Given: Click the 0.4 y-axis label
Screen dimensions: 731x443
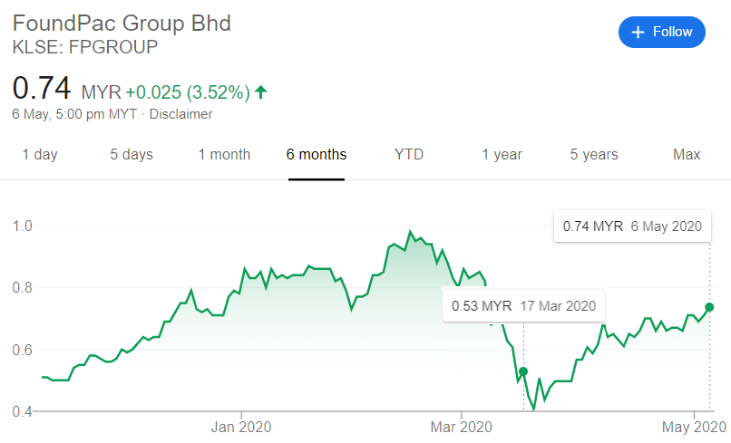Looking at the screenshot, I should click(23, 412).
